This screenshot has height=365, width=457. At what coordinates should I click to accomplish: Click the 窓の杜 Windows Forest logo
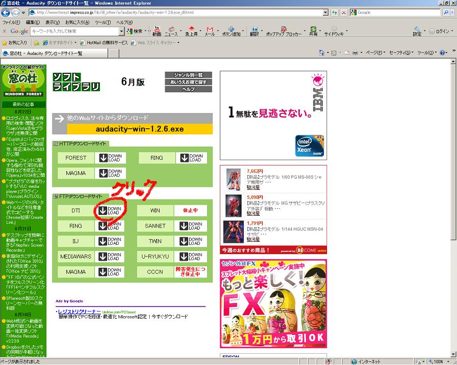click(x=23, y=81)
